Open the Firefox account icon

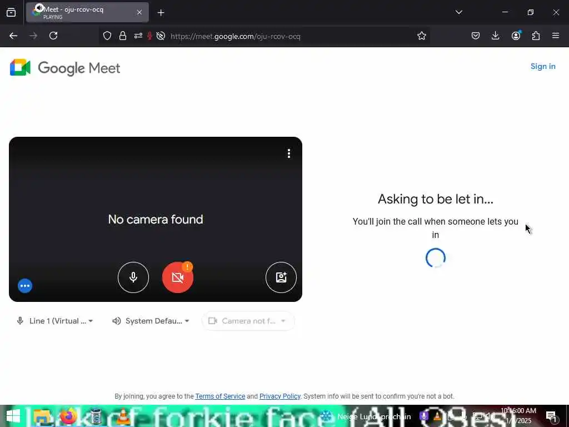[x=516, y=36]
